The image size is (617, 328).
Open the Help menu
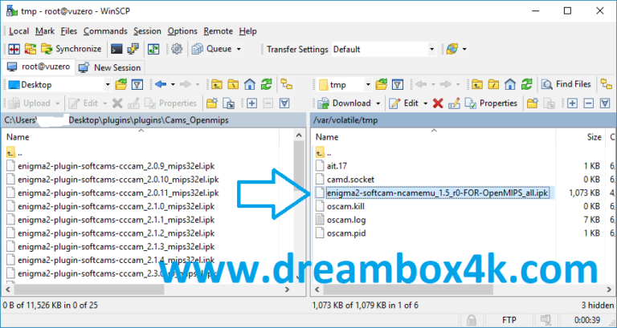click(247, 31)
